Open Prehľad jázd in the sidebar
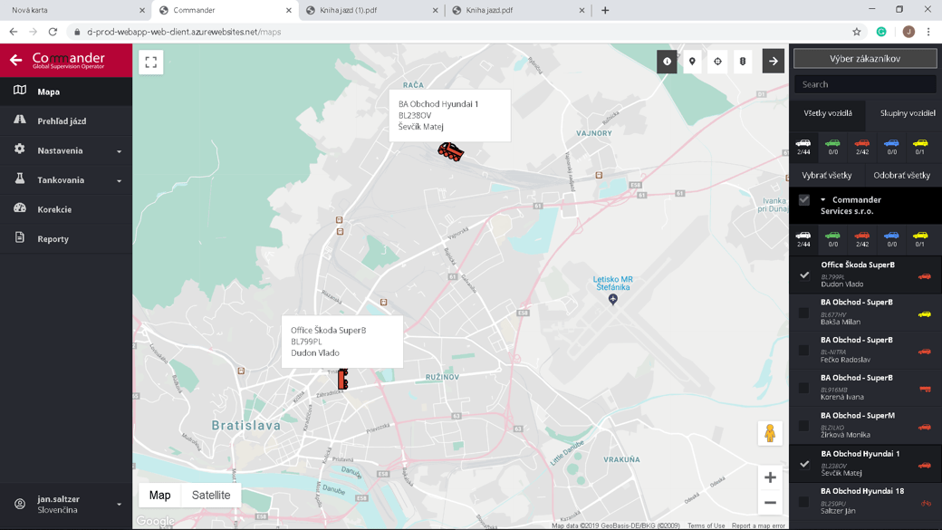This screenshot has width=942, height=530. pos(66,121)
